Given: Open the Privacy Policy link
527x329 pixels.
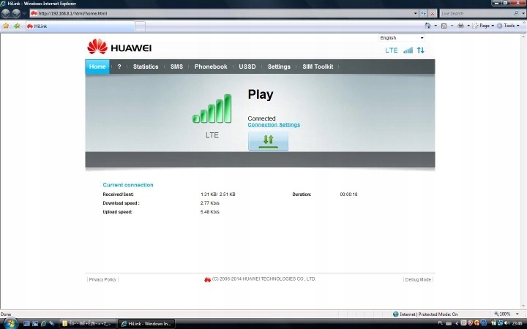Looking at the screenshot, I should point(102,279).
